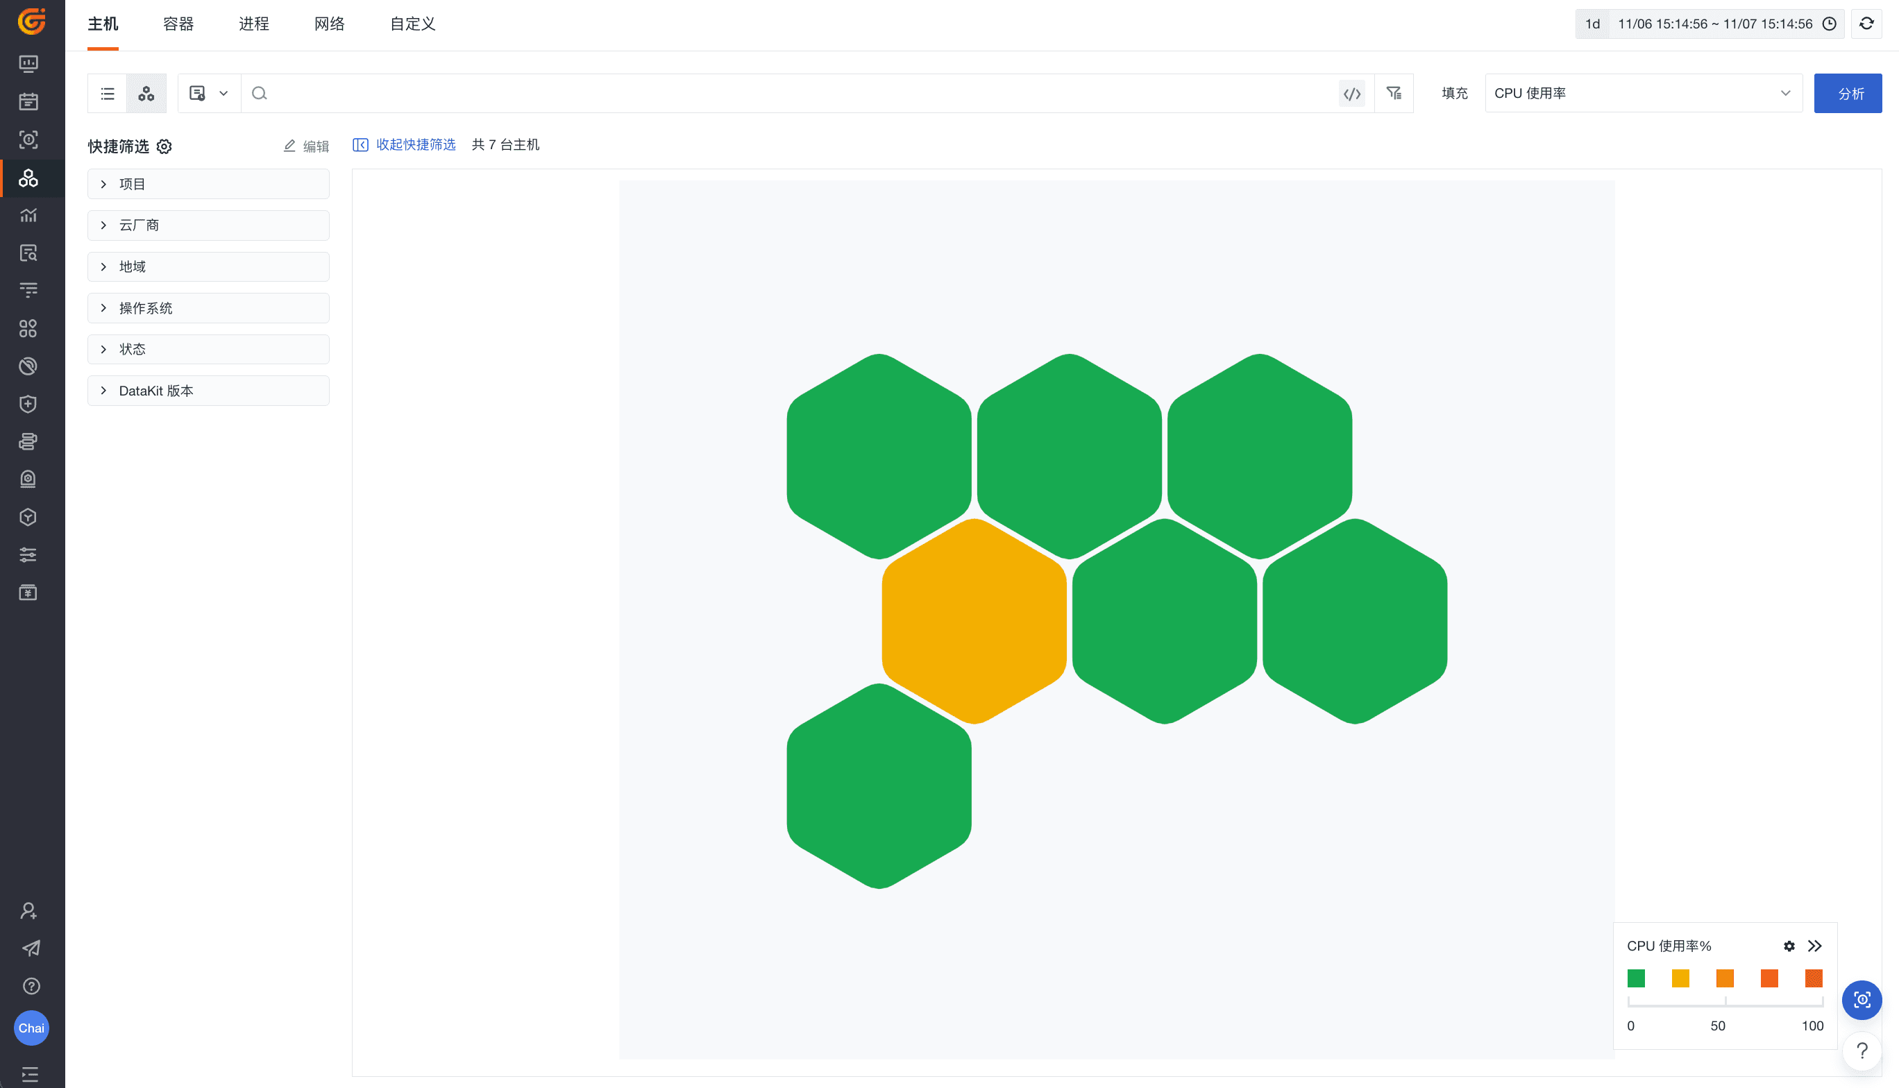Click the green legend color swatch
This screenshot has width=1899, height=1088.
click(x=1636, y=978)
